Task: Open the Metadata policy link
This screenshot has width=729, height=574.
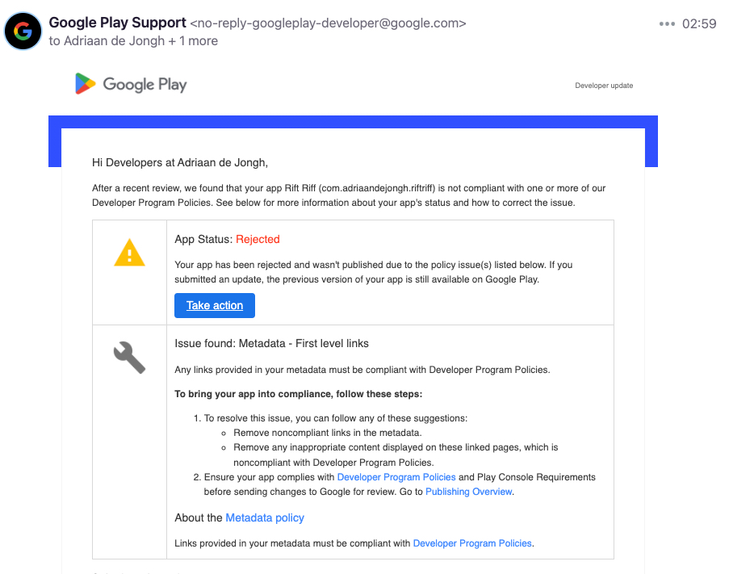Action: click(x=265, y=517)
